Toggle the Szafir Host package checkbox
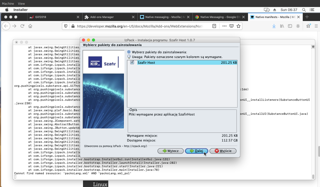The height and width of the screenshot is (187, 320). click(132, 62)
